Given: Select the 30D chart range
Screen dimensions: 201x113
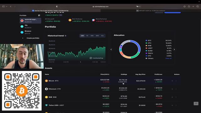Looking at the screenshot, I should tap(92, 36).
